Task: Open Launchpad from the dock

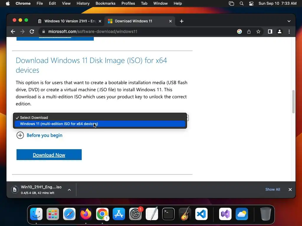Action: (x=53, y=214)
